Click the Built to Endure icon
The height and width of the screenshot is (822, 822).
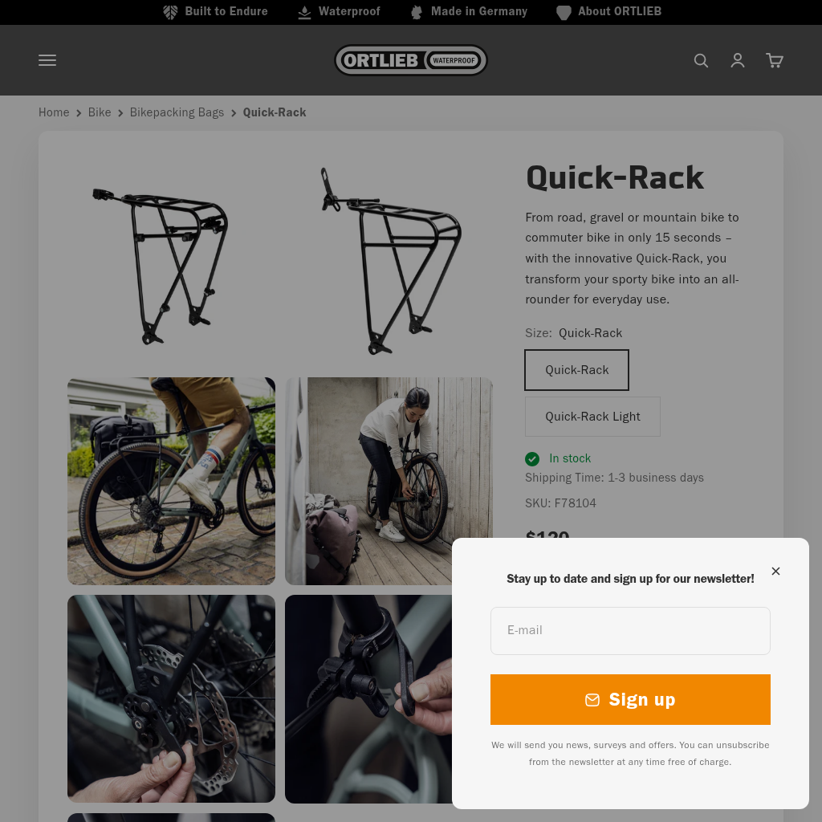pos(170,12)
